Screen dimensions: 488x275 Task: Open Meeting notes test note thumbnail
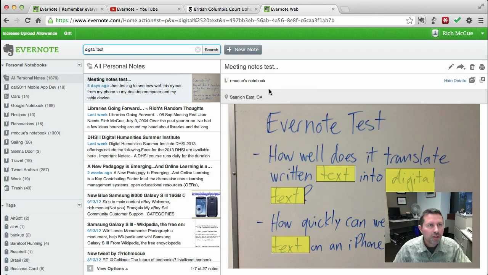(x=206, y=88)
